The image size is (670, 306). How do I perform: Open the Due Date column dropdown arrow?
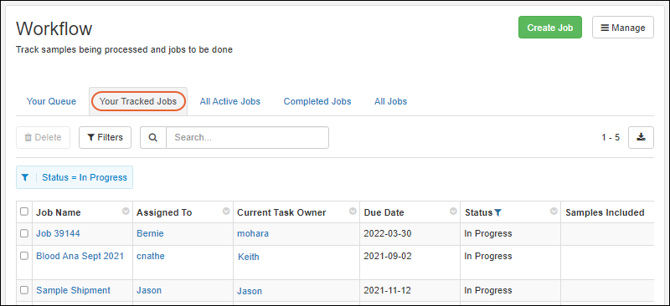453,212
